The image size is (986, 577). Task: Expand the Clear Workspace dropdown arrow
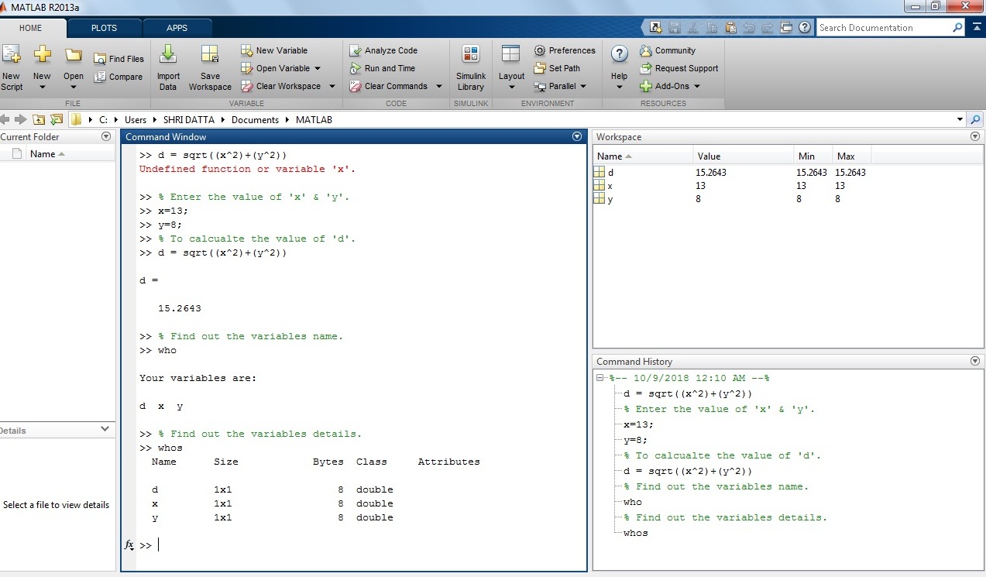332,86
